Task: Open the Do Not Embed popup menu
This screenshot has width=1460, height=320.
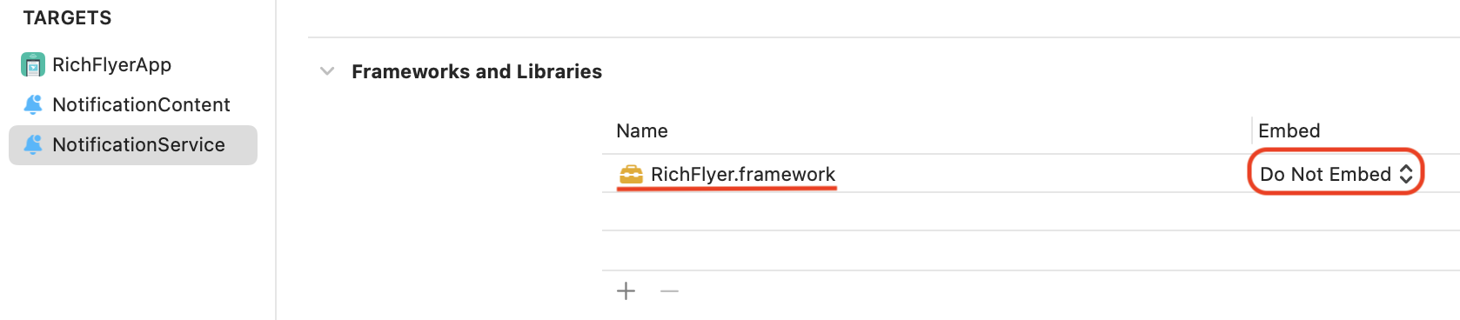Action: click(1336, 174)
